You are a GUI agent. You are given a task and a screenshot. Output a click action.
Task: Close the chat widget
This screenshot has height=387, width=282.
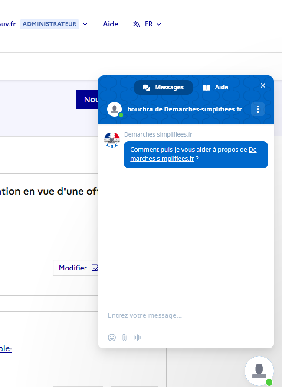[x=263, y=85]
